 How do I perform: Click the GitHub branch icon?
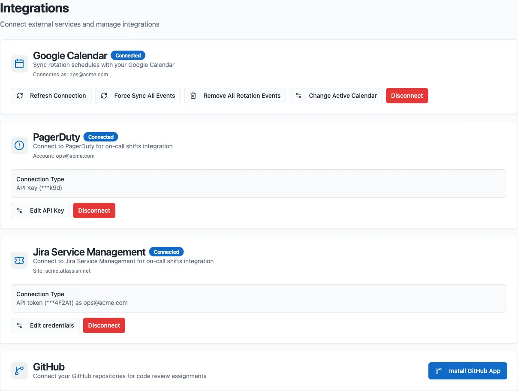(x=19, y=371)
